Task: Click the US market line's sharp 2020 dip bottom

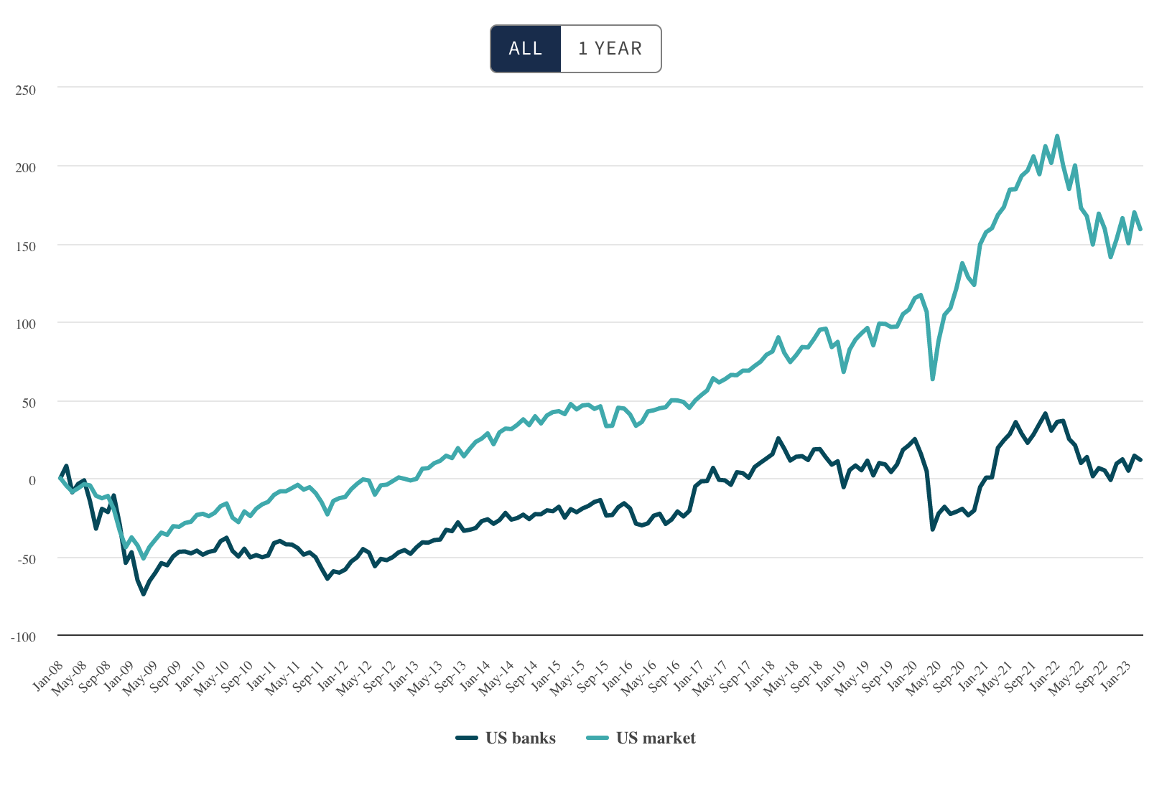Action: pyautogui.click(x=933, y=378)
